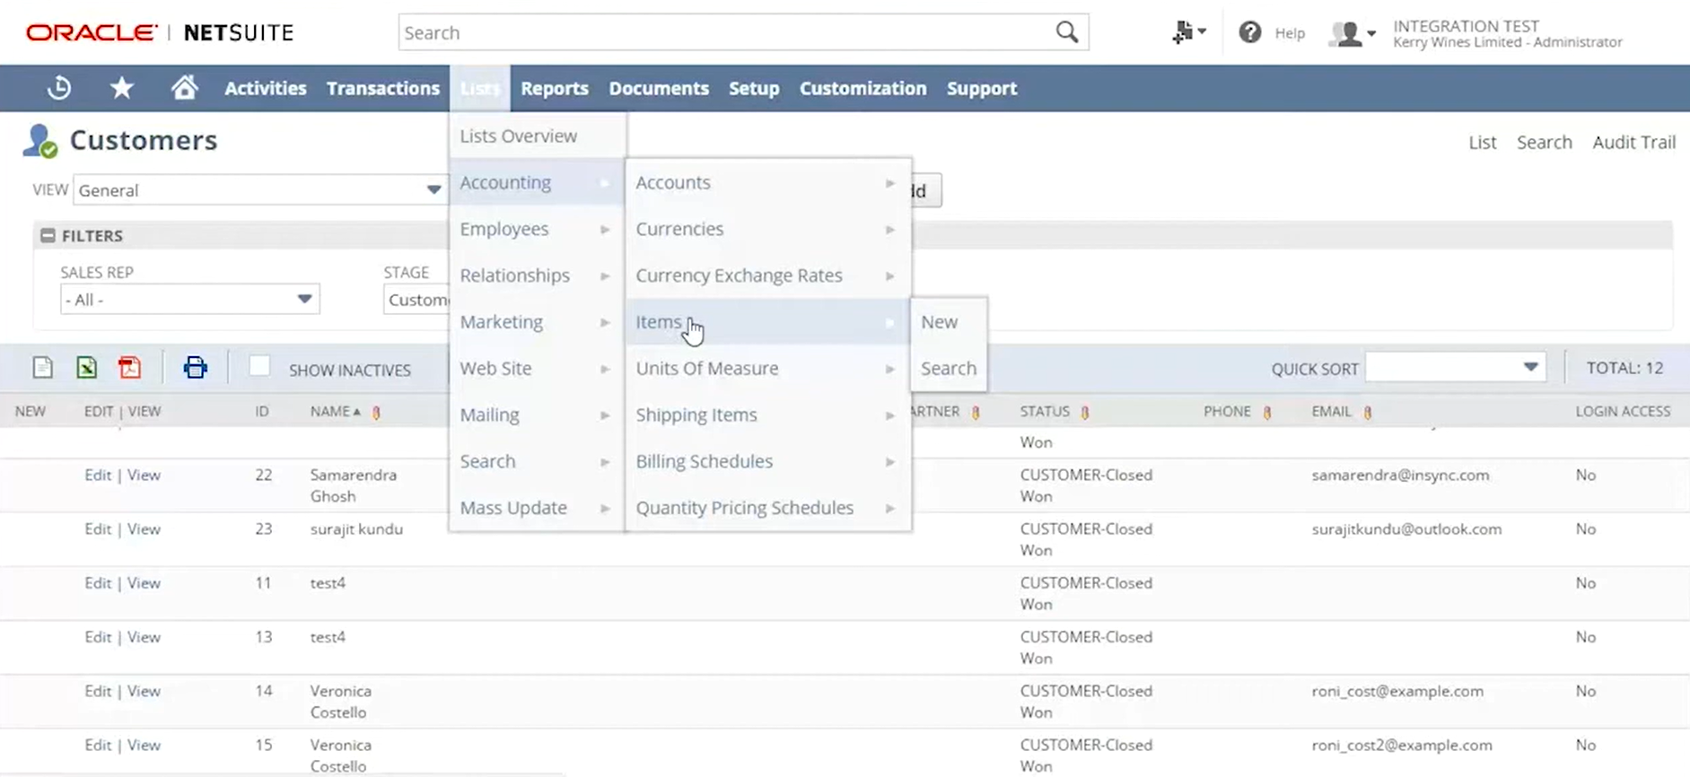Print the customer list
Viewport: 1690px width, 777px height.
point(195,368)
